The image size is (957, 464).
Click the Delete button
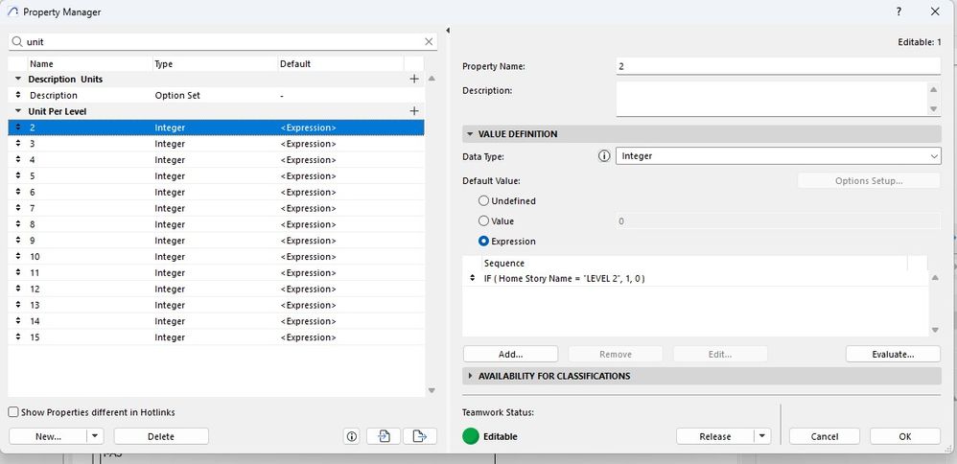pos(161,436)
